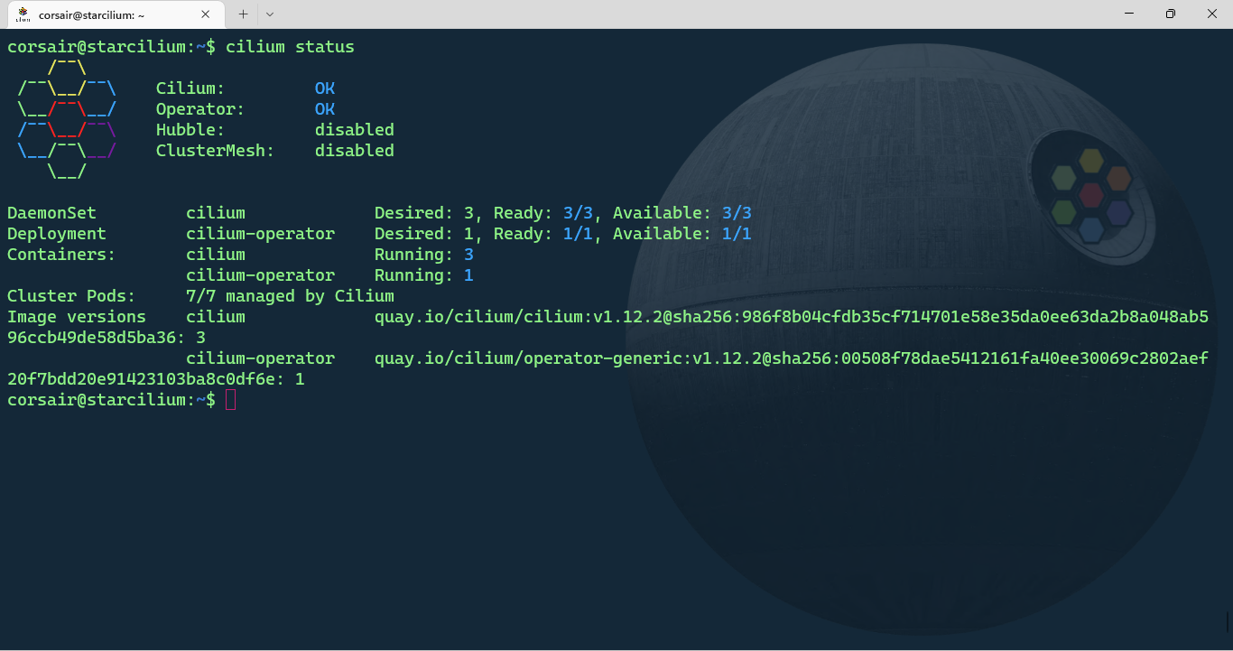
Task: Click the disabled label next to Hubble
Action: 354,129
